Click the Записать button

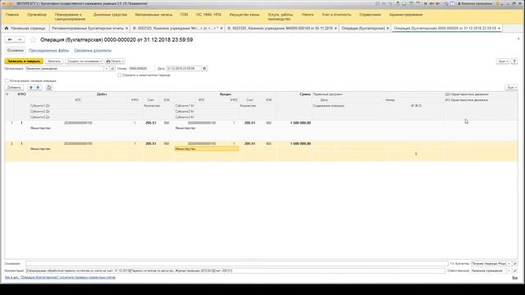pos(54,61)
